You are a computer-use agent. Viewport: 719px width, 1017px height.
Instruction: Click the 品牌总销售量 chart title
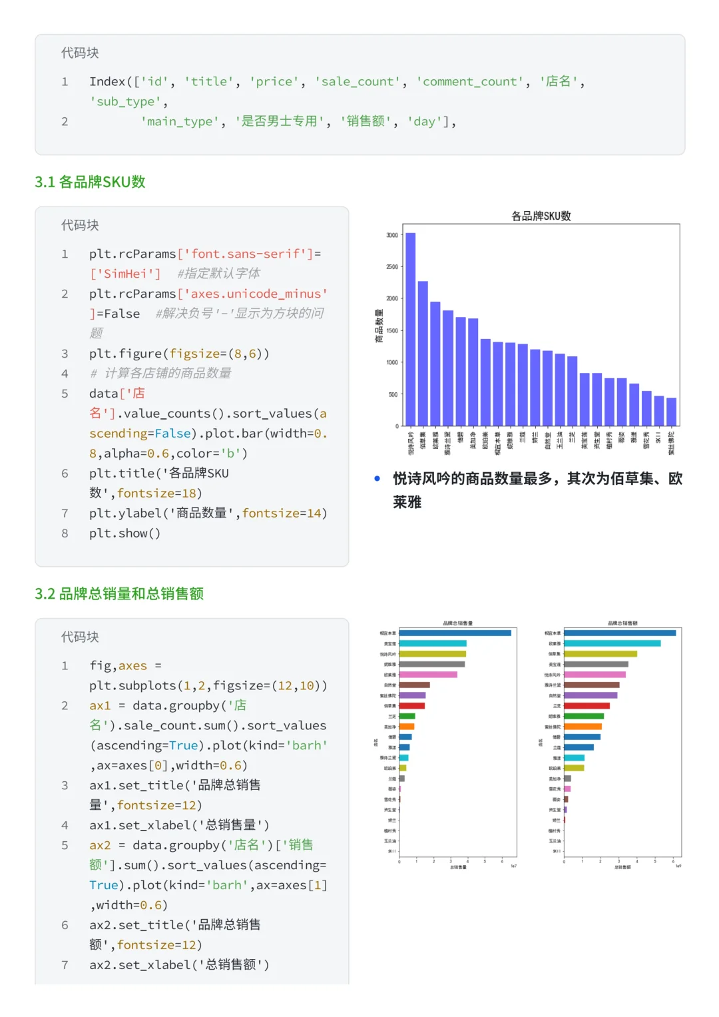coord(458,623)
